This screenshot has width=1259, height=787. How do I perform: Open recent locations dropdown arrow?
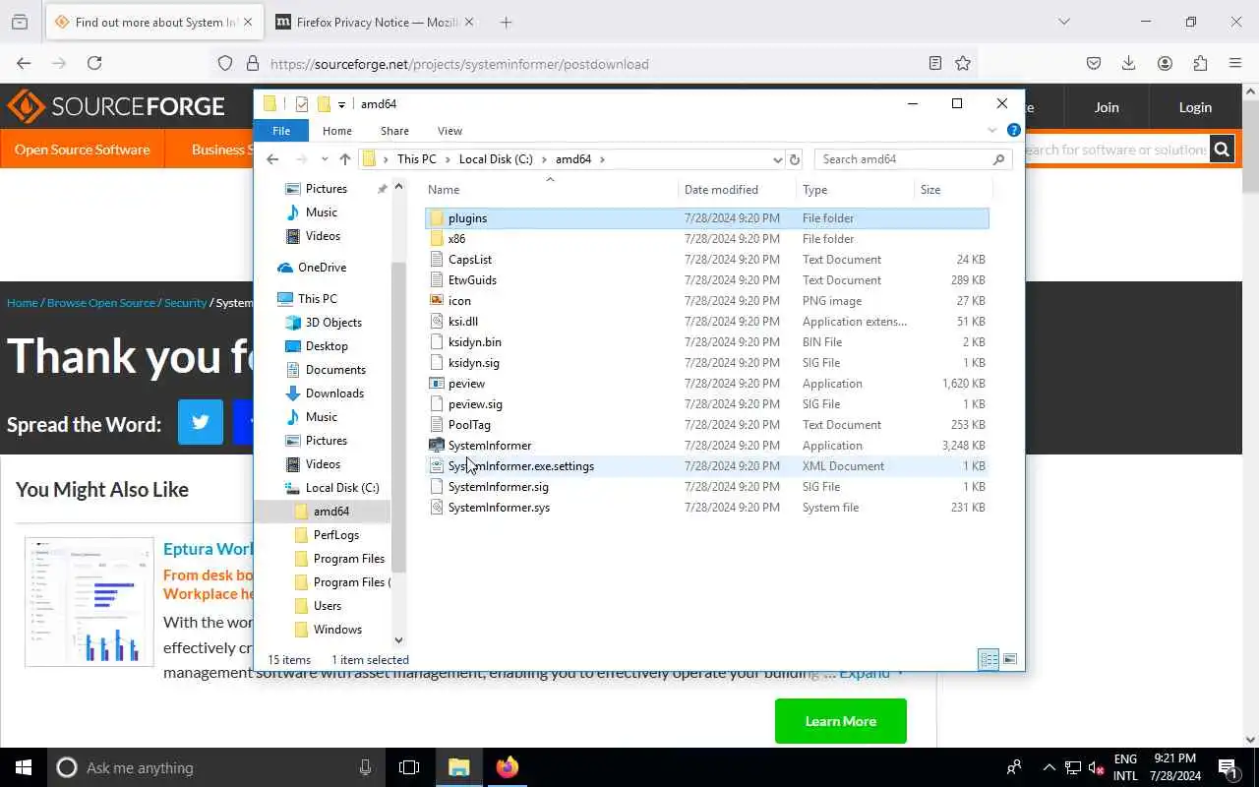click(324, 159)
